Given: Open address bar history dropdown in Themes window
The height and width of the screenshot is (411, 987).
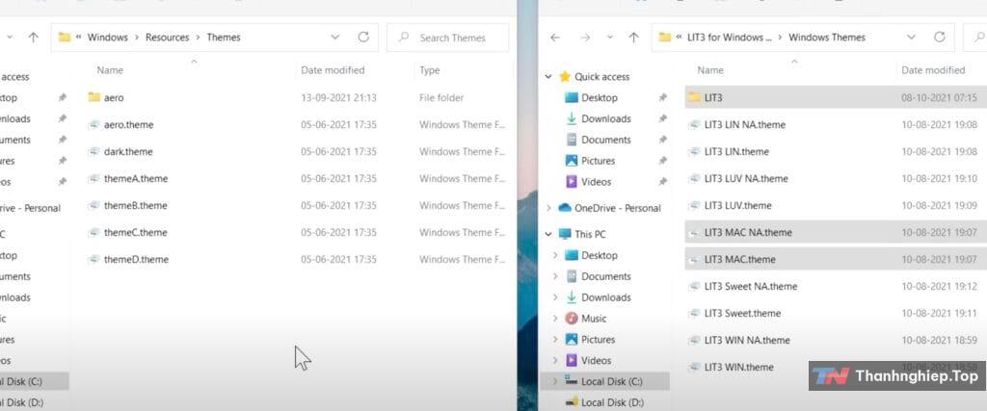Looking at the screenshot, I should [x=335, y=38].
